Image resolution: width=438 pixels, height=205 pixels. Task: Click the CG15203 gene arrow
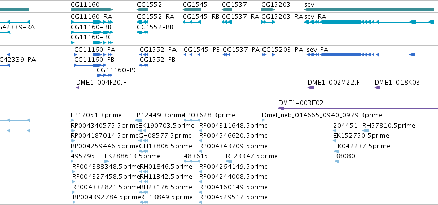tap(269, 10)
